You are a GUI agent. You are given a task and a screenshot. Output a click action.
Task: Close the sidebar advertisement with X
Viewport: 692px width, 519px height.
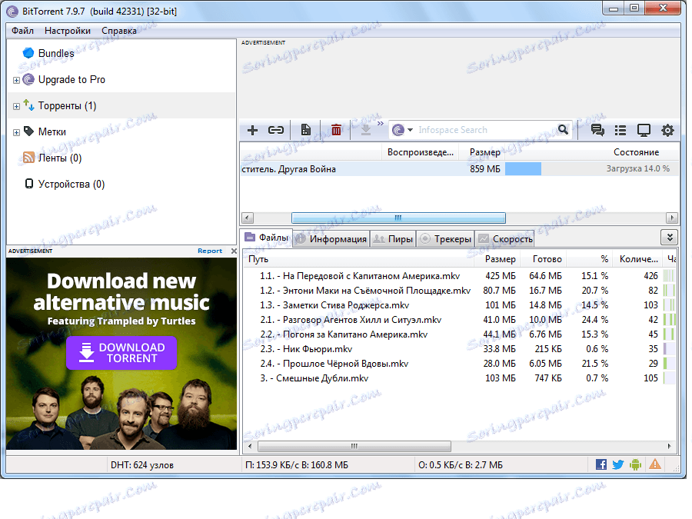click(x=234, y=251)
